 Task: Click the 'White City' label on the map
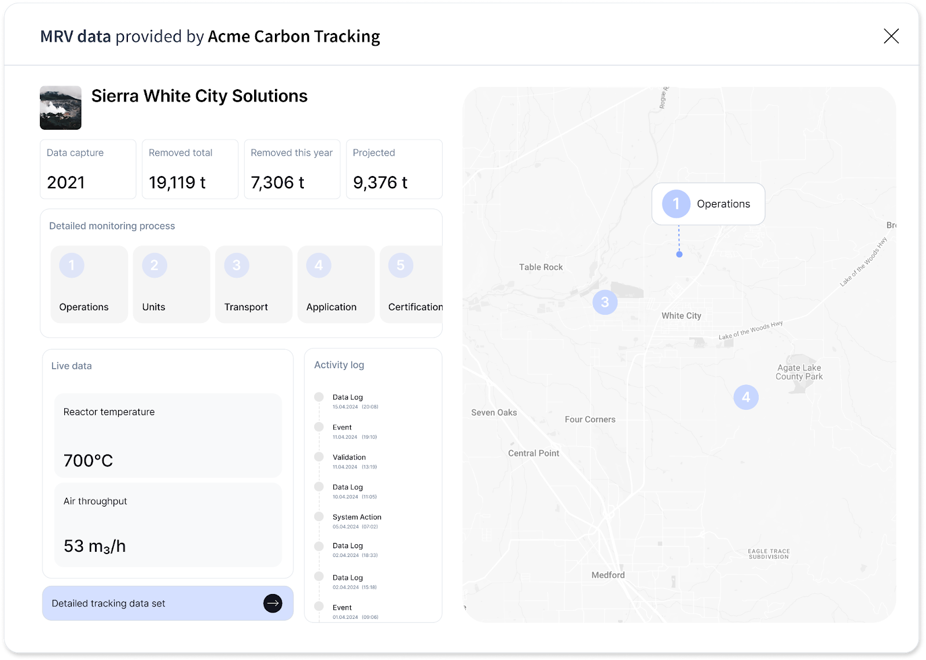[681, 316]
